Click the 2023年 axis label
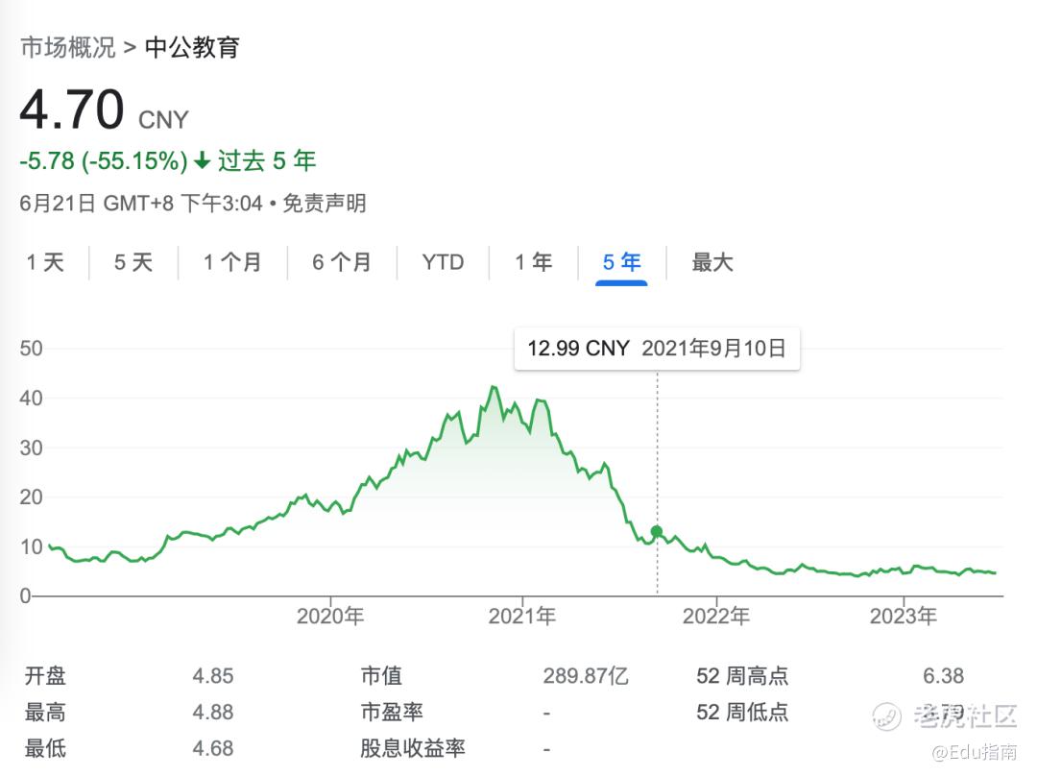1037x776 pixels. pyautogui.click(x=904, y=616)
